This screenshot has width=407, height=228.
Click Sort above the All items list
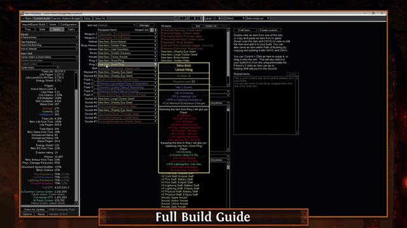(x=198, y=26)
